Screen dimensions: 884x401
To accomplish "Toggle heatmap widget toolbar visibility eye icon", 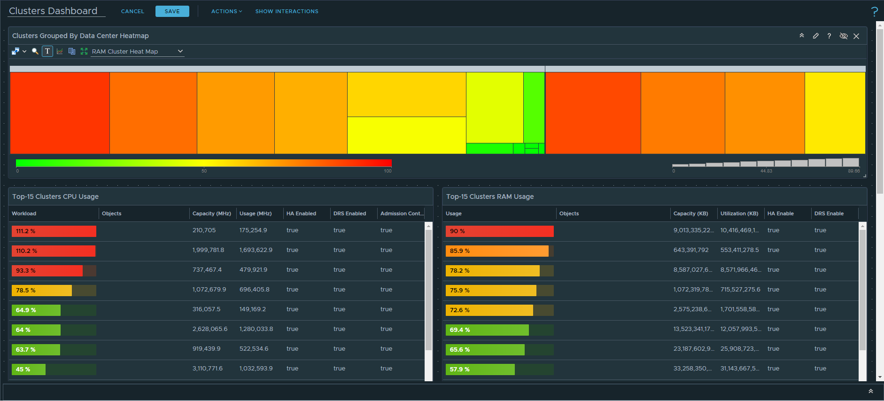I will click(x=844, y=36).
